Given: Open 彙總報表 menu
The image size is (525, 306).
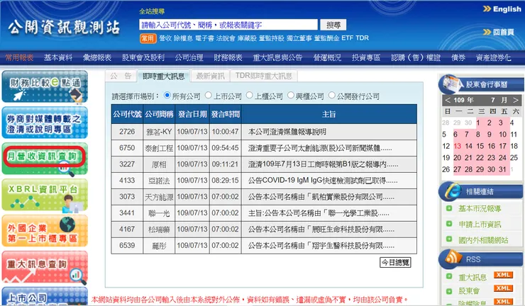Looking at the screenshot, I should 97,57.
